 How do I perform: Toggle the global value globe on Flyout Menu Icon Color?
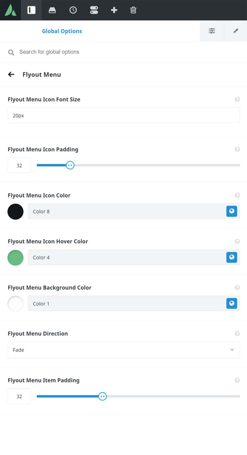click(x=232, y=211)
